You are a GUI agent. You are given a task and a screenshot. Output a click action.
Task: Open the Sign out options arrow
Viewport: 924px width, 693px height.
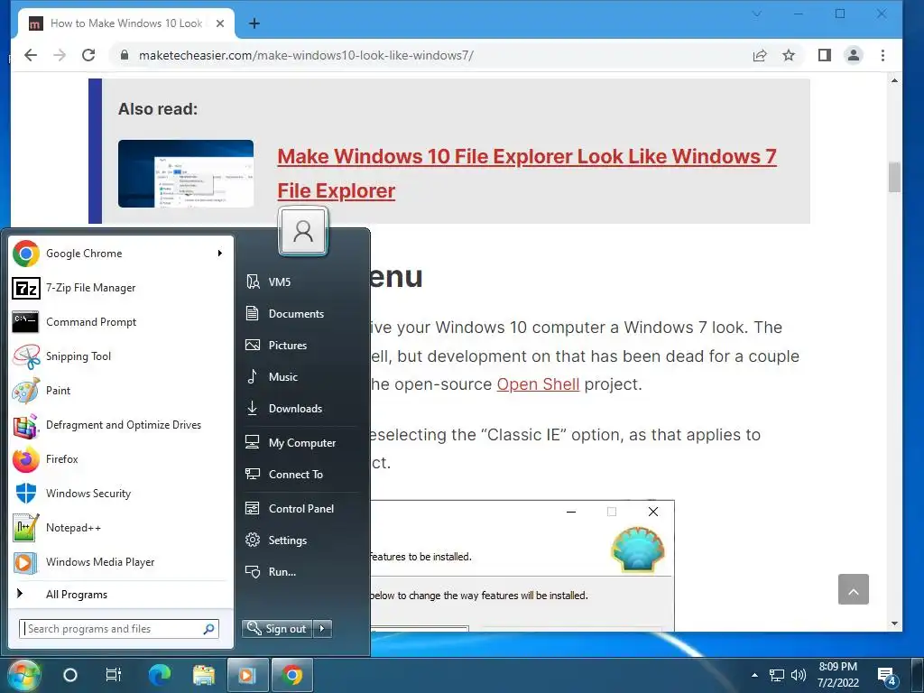coord(322,629)
